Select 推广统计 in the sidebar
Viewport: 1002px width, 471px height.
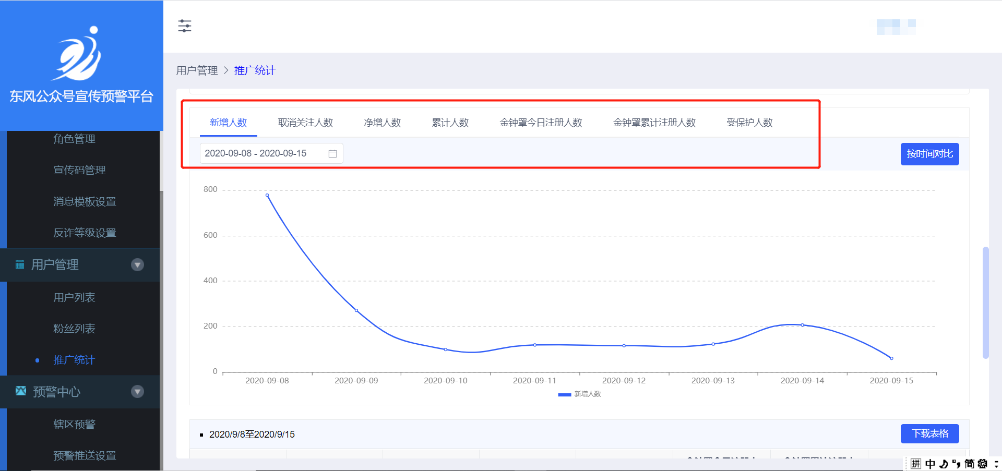click(74, 360)
